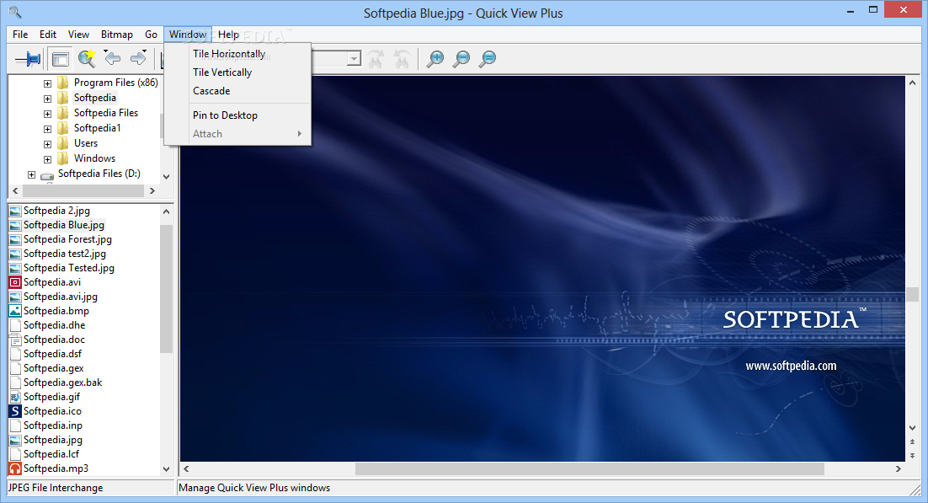The width and height of the screenshot is (928, 503).
Task: Open the Edit menu
Action: (48, 35)
